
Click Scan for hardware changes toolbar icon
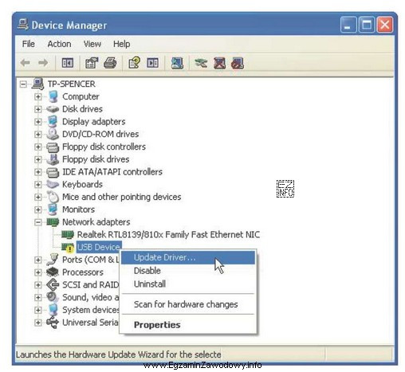click(177, 63)
